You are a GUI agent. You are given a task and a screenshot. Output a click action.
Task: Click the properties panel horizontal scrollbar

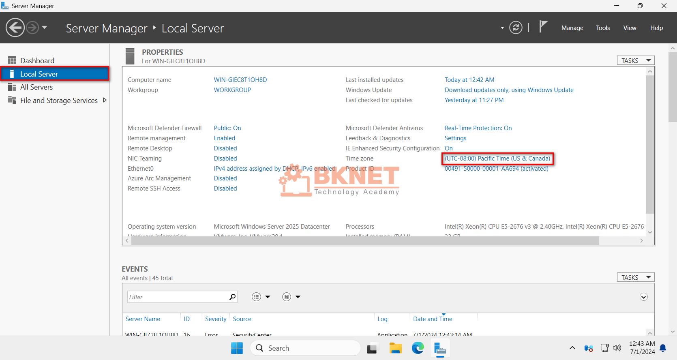[x=365, y=240]
